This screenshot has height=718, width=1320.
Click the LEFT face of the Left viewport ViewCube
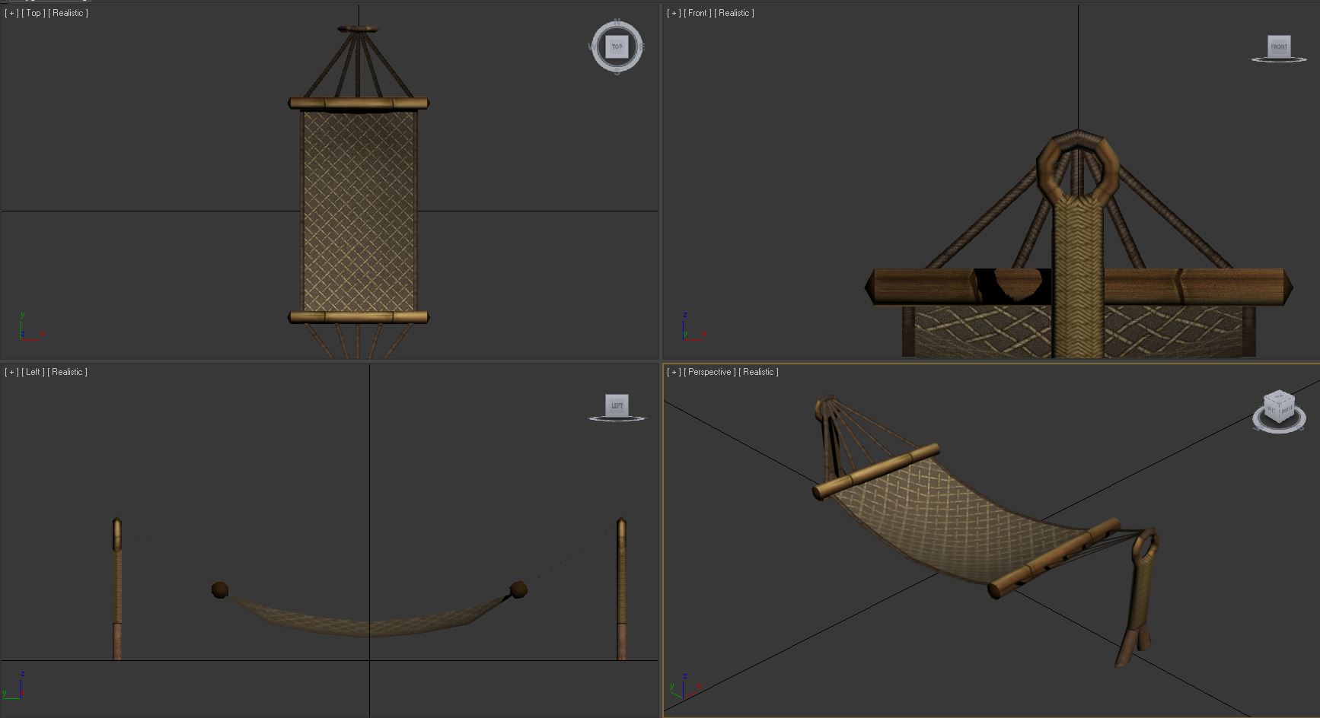617,405
